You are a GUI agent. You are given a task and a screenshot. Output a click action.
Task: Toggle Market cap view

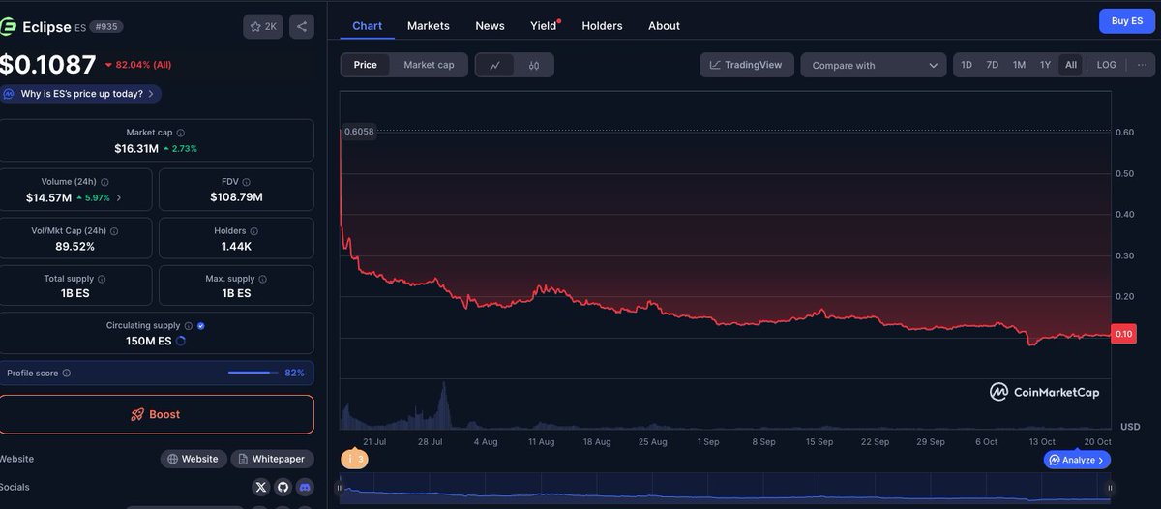point(429,65)
